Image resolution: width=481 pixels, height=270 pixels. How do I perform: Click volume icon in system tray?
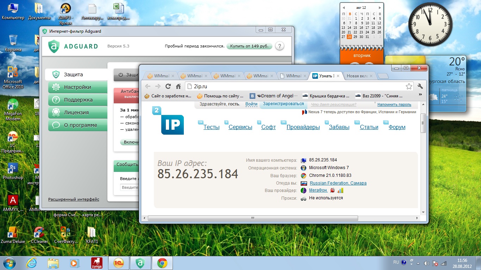pyautogui.click(x=427, y=263)
